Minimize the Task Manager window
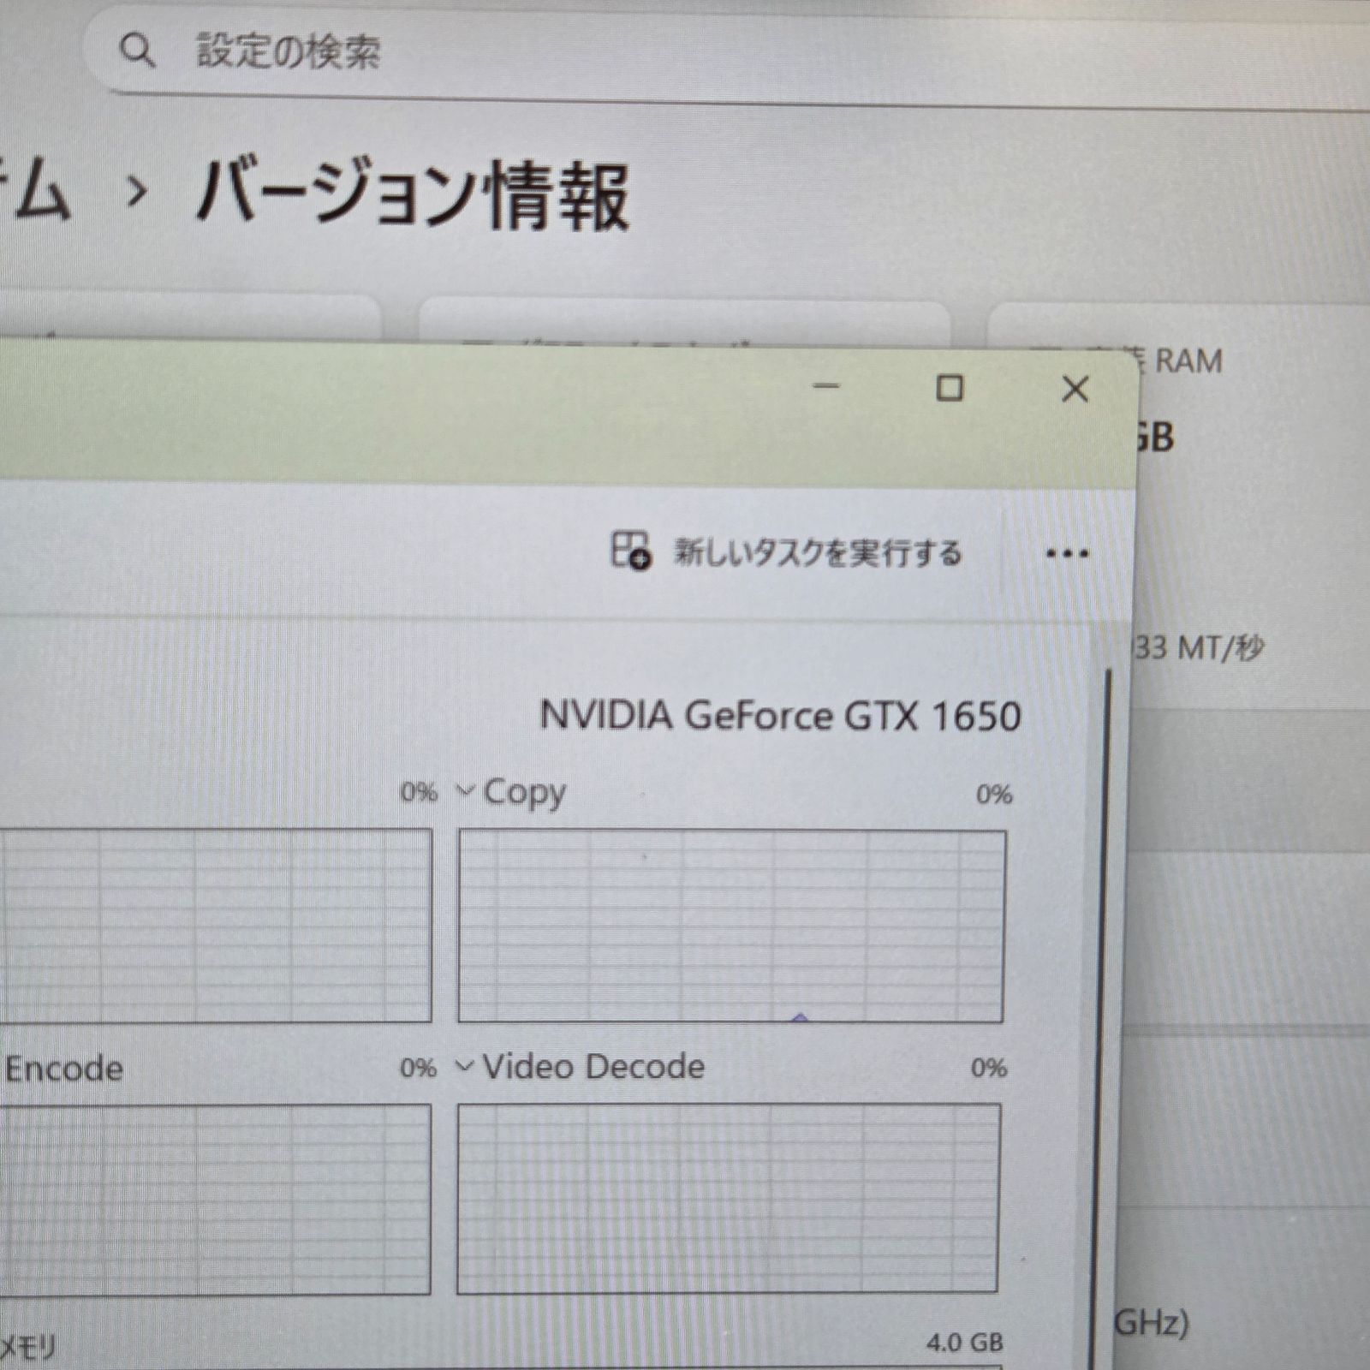1370x1370 pixels. coord(825,386)
